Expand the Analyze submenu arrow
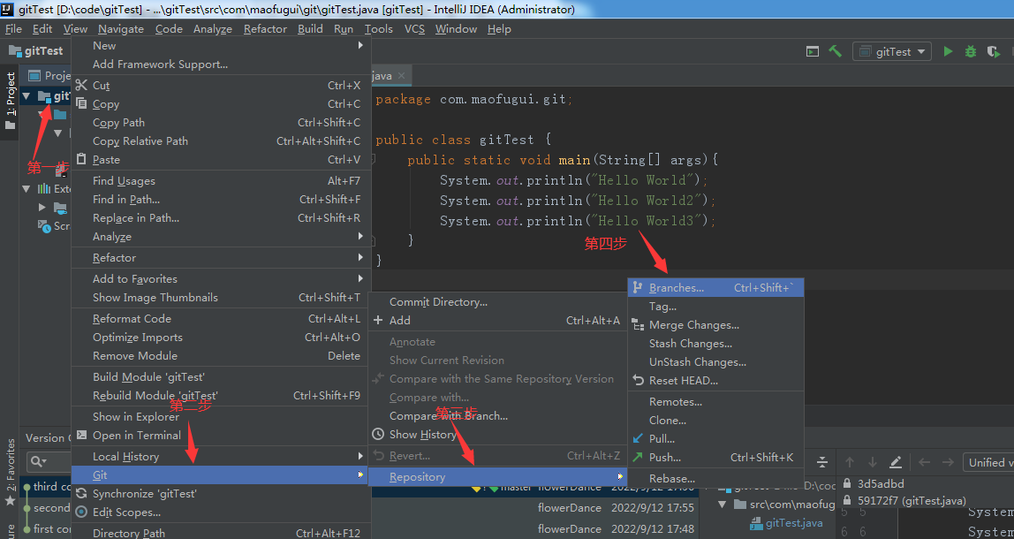The width and height of the screenshot is (1014, 539). pos(361,236)
